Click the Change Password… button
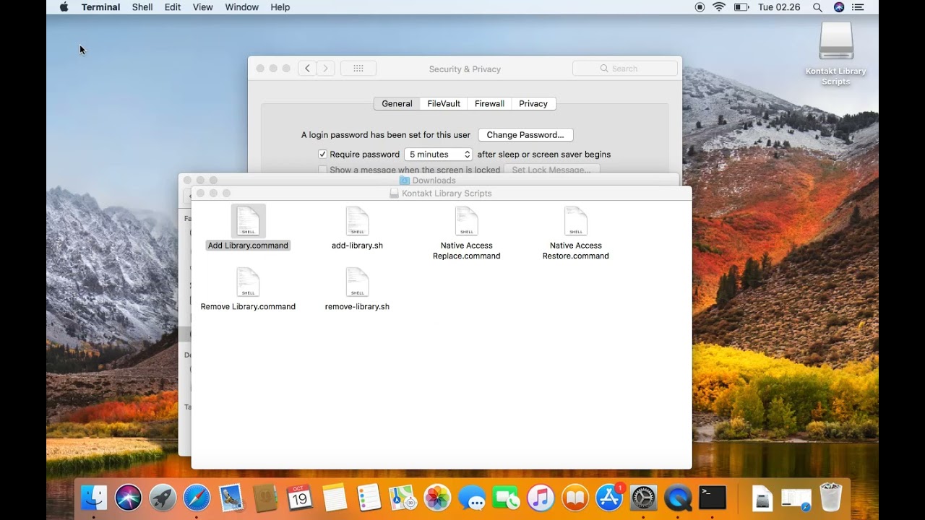Image resolution: width=925 pixels, height=520 pixels. [525, 134]
